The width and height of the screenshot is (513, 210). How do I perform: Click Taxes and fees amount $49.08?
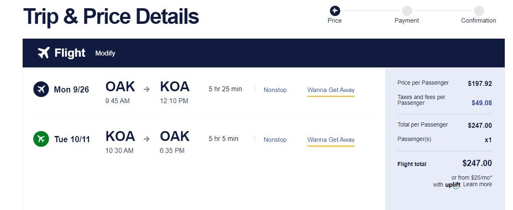click(482, 103)
